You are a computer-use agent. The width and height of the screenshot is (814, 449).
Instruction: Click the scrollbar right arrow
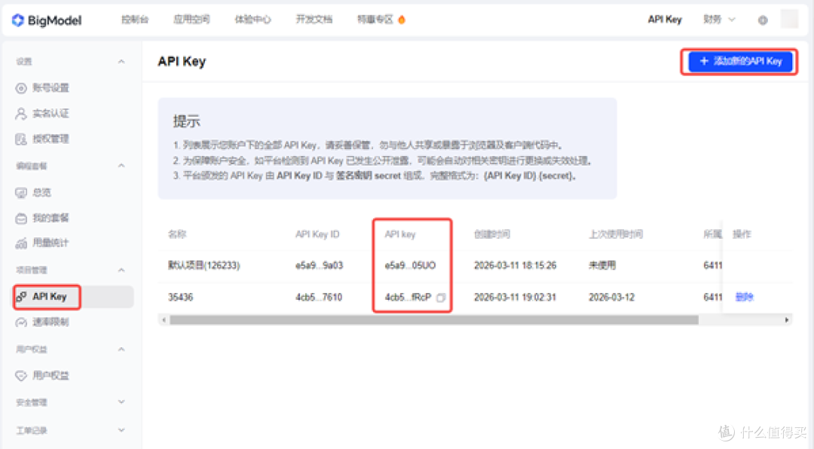(x=786, y=320)
